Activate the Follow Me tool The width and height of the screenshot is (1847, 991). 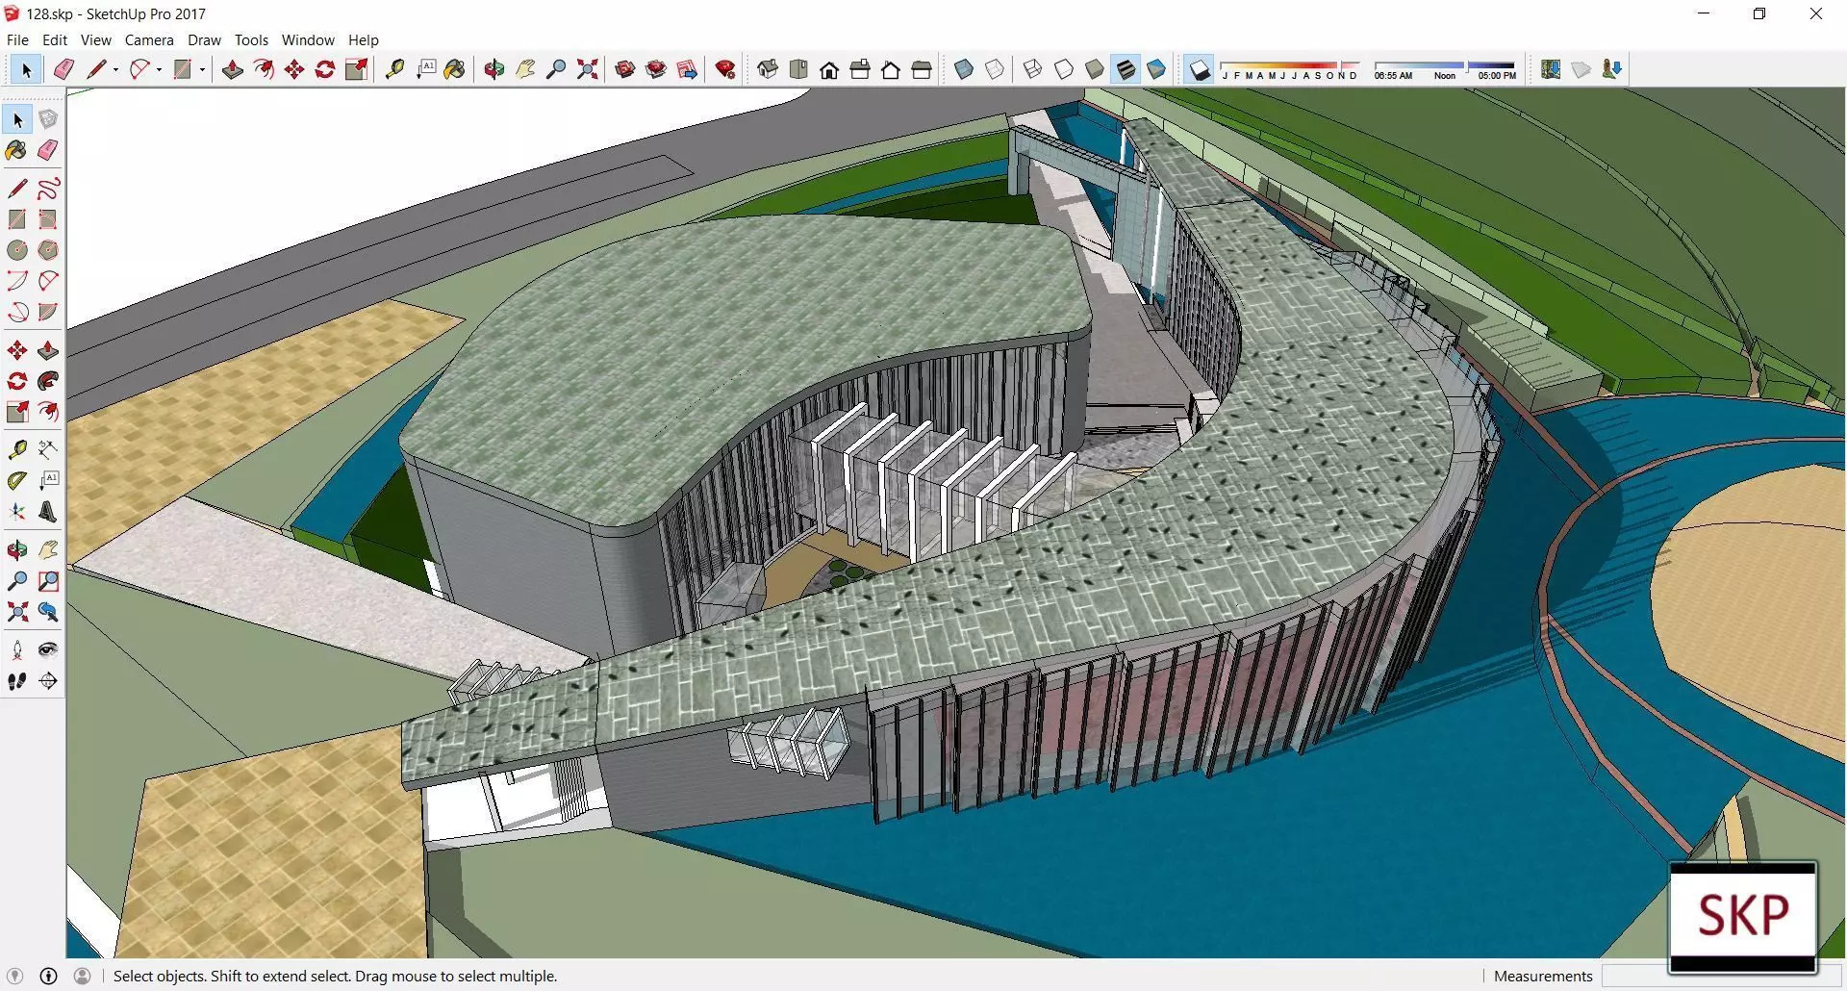click(x=48, y=381)
